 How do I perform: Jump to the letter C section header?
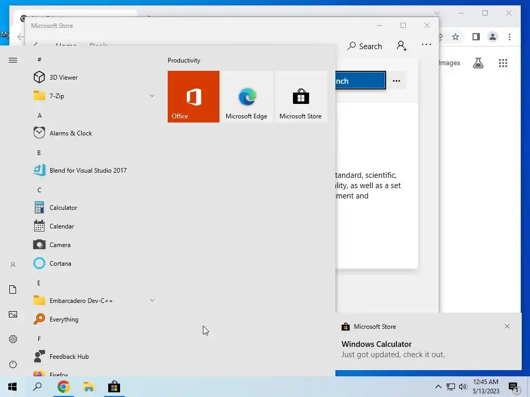point(39,190)
